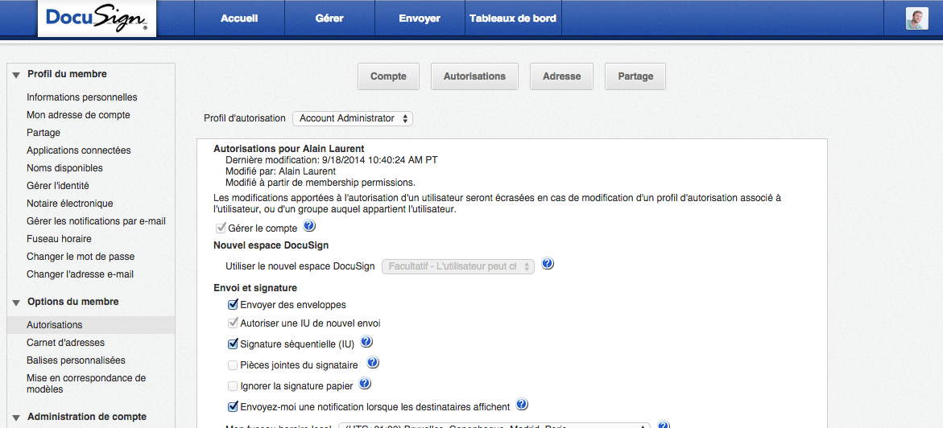Show help for Pièces jointes du signataire

click(x=373, y=364)
